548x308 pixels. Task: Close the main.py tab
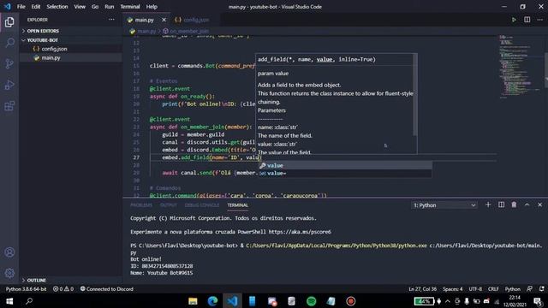164,20
